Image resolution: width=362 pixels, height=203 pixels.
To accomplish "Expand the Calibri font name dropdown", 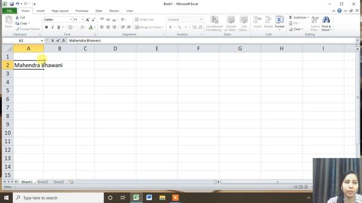I will pos(71,20).
